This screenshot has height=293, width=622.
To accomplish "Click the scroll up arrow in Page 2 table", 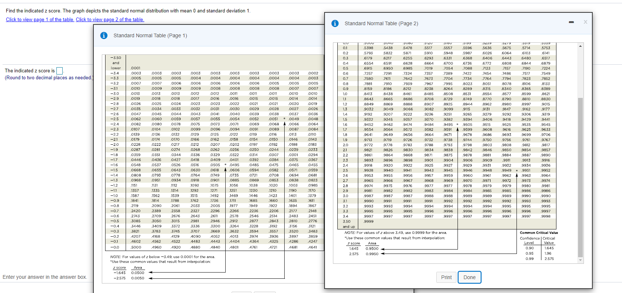I will pyautogui.click(x=580, y=46).
